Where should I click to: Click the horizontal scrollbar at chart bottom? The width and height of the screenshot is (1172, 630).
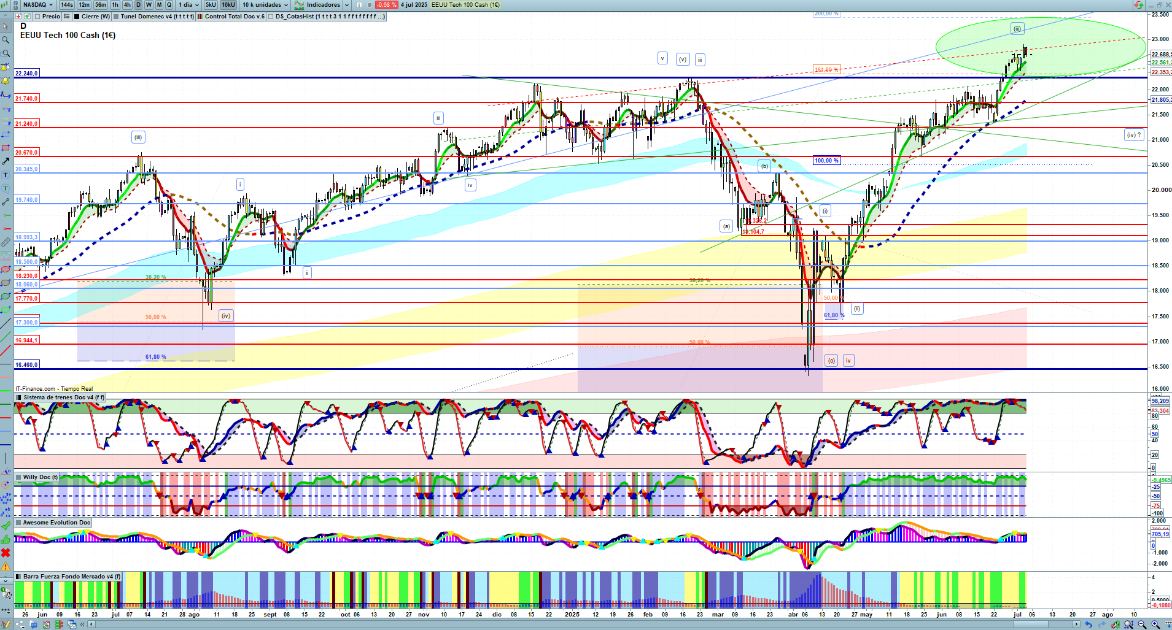(x=583, y=624)
